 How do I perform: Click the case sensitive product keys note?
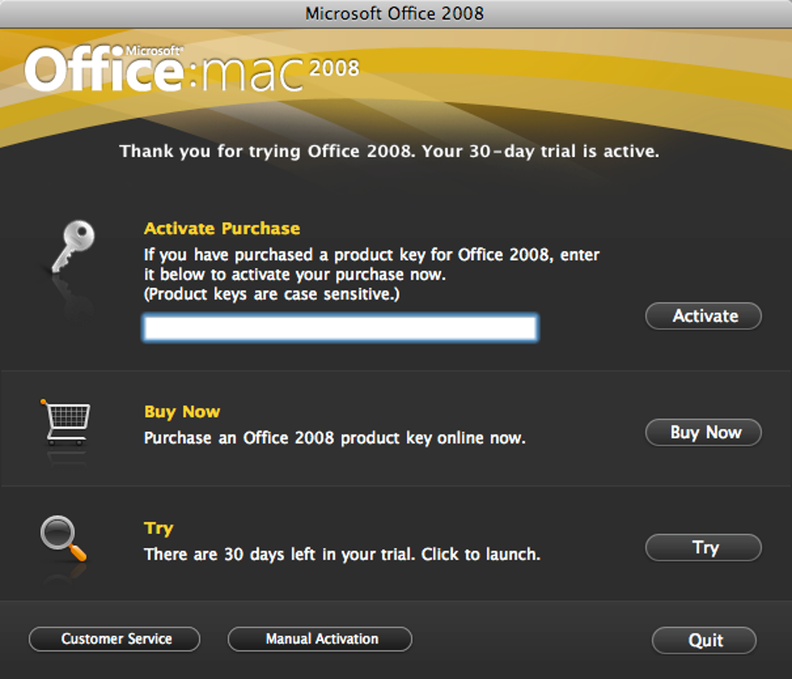272,295
